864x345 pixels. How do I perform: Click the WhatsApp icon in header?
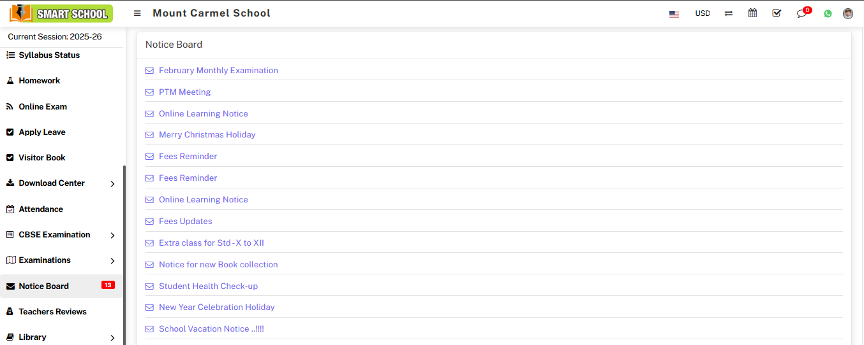828,13
